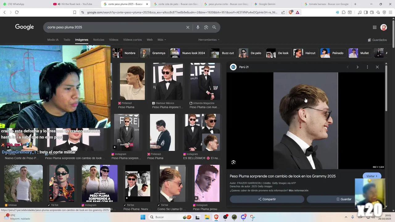The width and height of the screenshot is (395, 222).
Task: Open a new browser tab
Action: [x=355, y=4]
